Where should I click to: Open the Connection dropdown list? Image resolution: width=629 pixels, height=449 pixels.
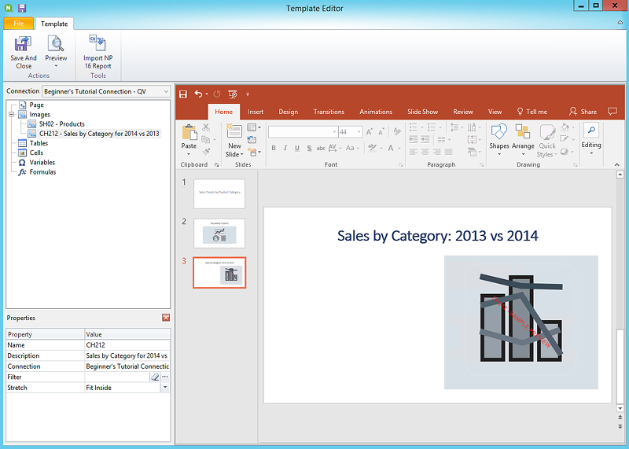point(165,91)
